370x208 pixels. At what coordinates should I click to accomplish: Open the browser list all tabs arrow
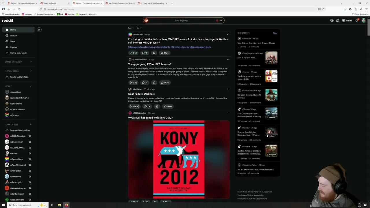coord(341,3)
